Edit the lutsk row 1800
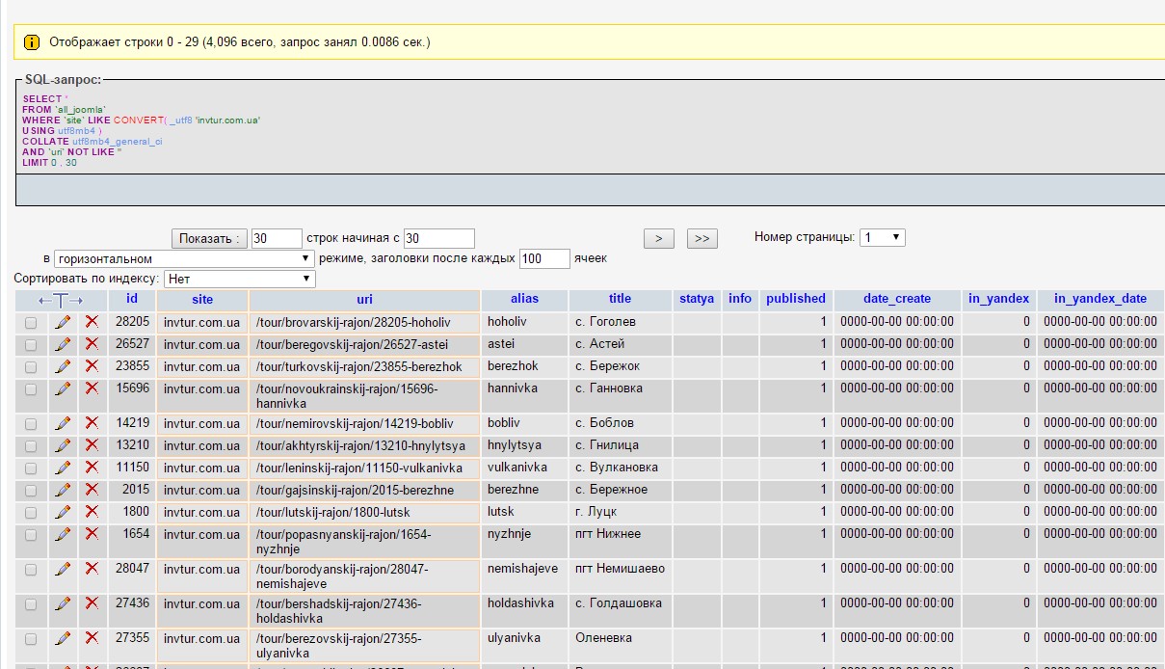The image size is (1165, 669). tap(63, 512)
